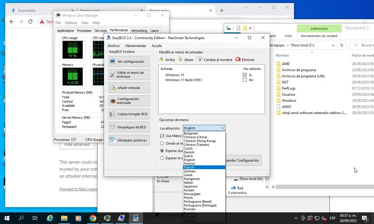The image size is (374, 224).
Task: Open a new Chrome tab with plus
Action: [x=222, y=10]
